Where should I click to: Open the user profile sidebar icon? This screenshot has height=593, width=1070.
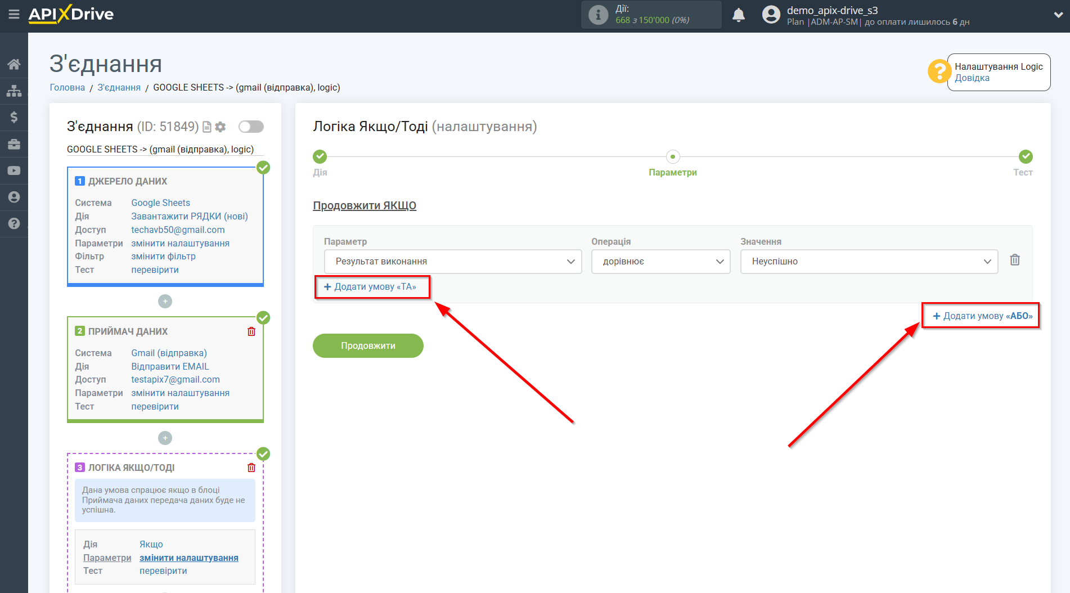(x=14, y=197)
